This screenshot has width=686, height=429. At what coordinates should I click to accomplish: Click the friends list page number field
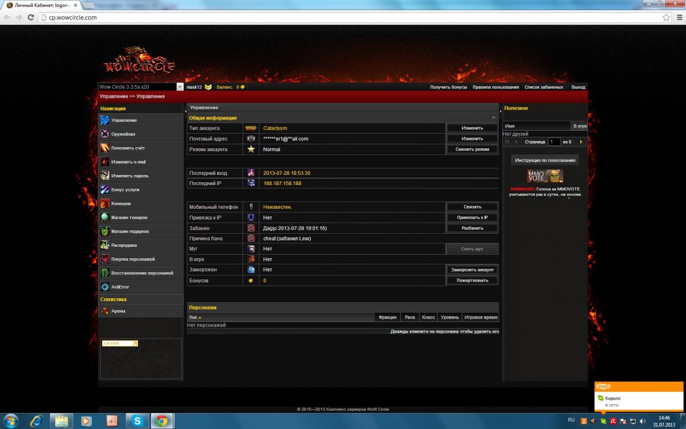(554, 142)
